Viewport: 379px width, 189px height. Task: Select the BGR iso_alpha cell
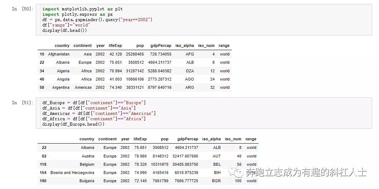216,181
